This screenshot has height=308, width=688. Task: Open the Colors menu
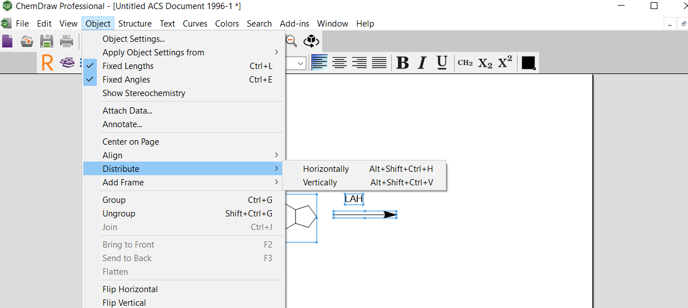(227, 24)
